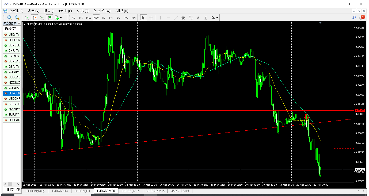Select NZDUSD in market watch
369x196 pixels.
12,83
